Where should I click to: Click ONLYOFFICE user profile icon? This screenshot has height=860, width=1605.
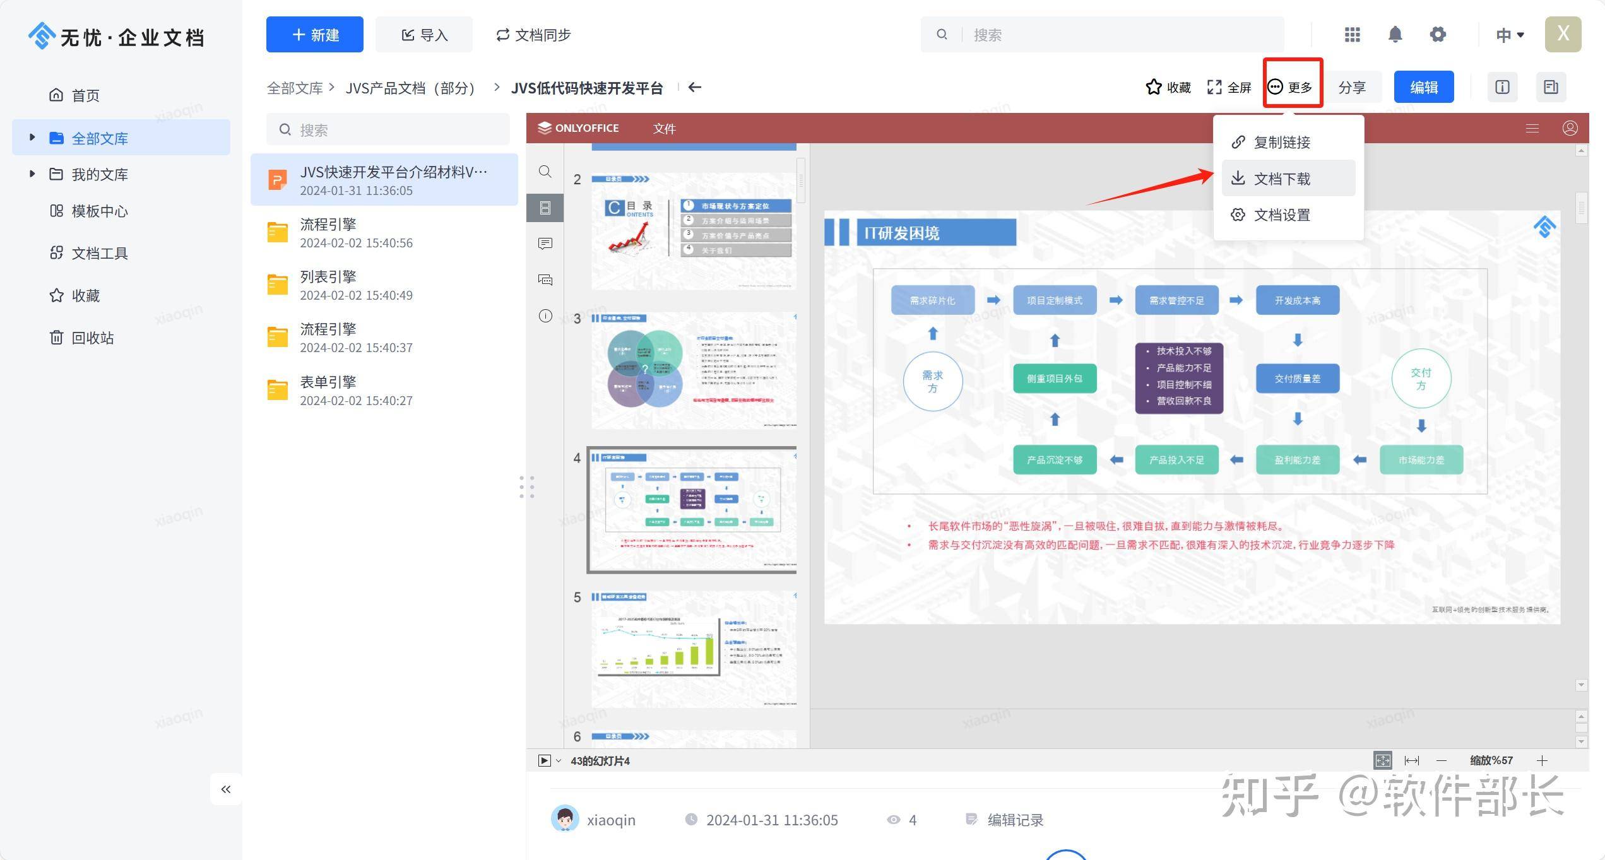1570,129
